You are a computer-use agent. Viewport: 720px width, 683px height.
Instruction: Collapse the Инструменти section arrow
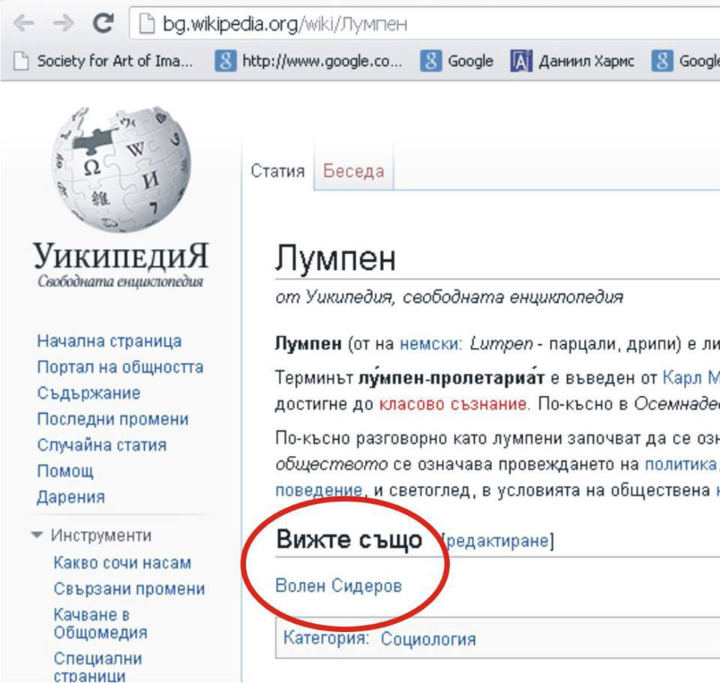tap(37, 535)
